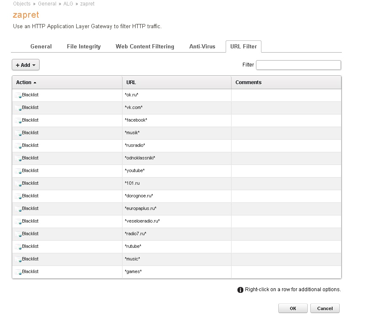
Task: Click the ALG breadcrumb link
Action: coord(68,4)
